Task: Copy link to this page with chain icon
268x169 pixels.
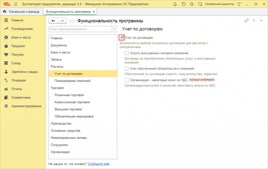Action: [x=246, y=20]
